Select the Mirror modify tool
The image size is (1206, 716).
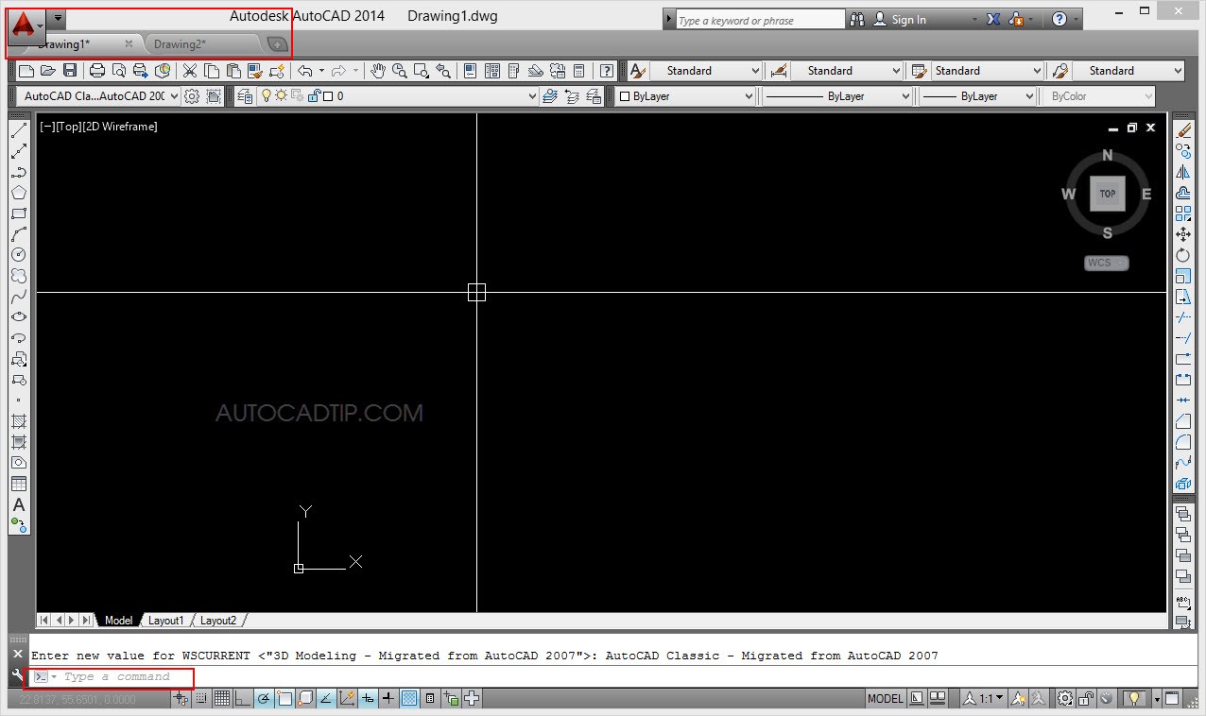click(1183, 172)
